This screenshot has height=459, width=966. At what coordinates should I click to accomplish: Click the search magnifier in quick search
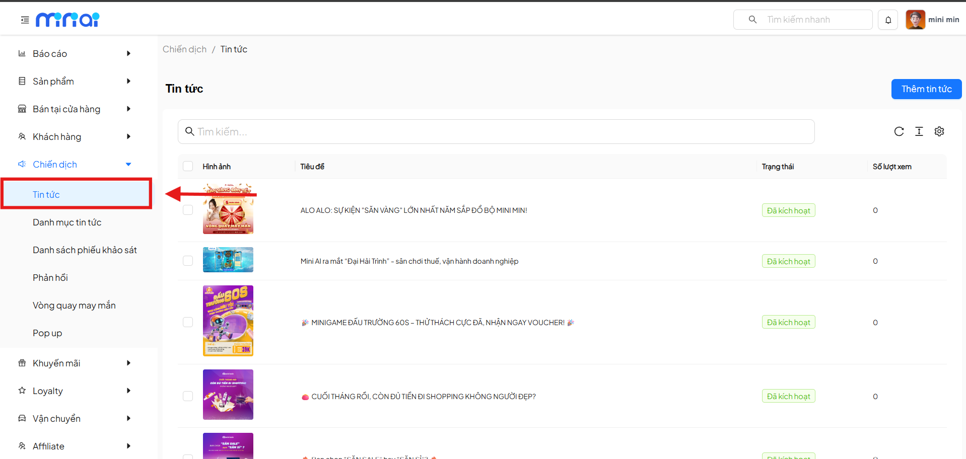tap(752, 20)
